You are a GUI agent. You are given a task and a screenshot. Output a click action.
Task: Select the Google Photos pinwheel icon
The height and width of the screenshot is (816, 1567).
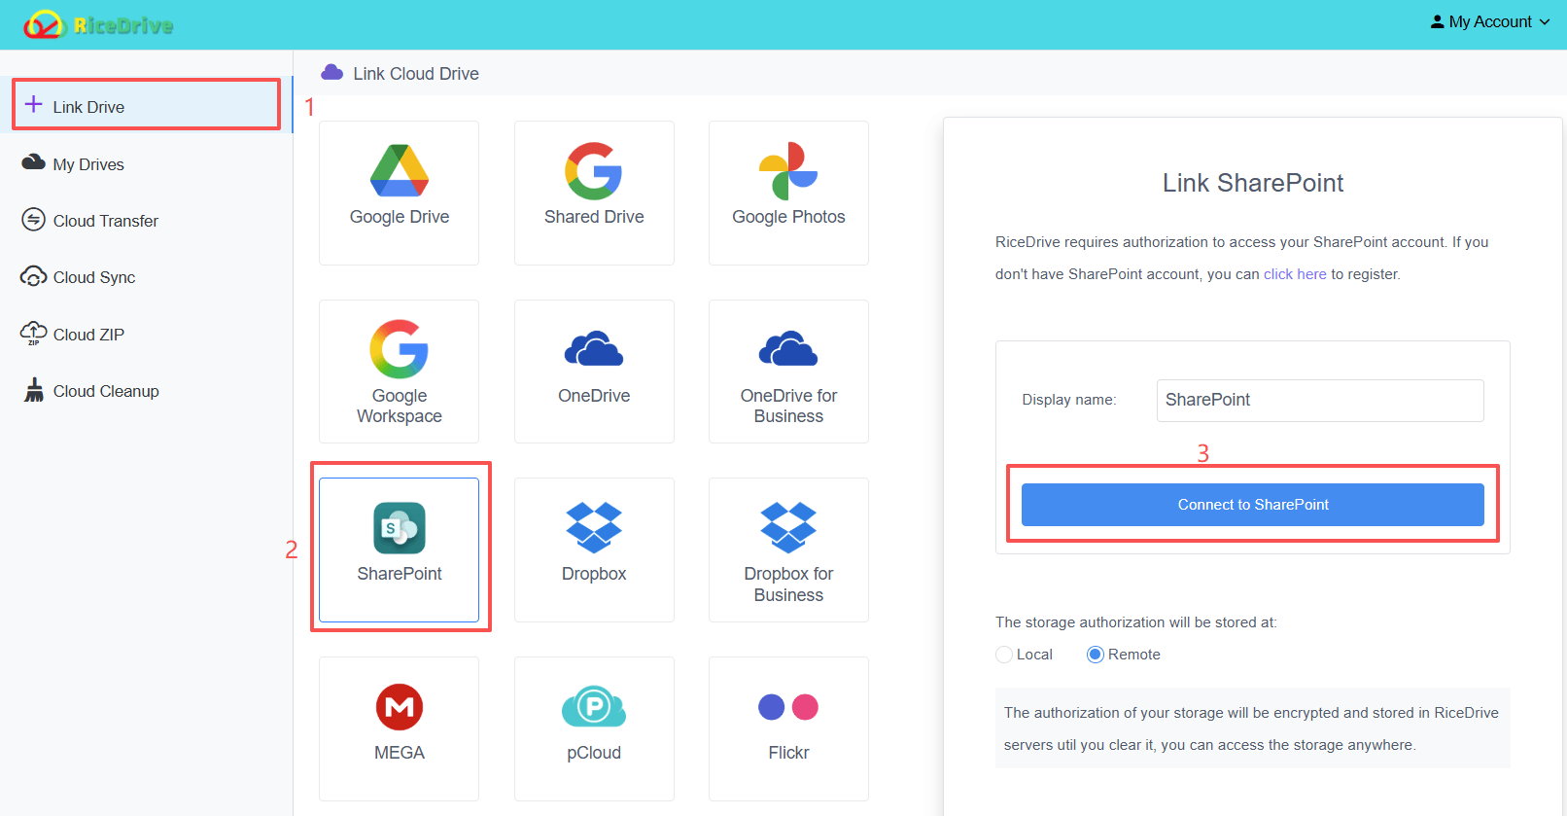[788, 171]
